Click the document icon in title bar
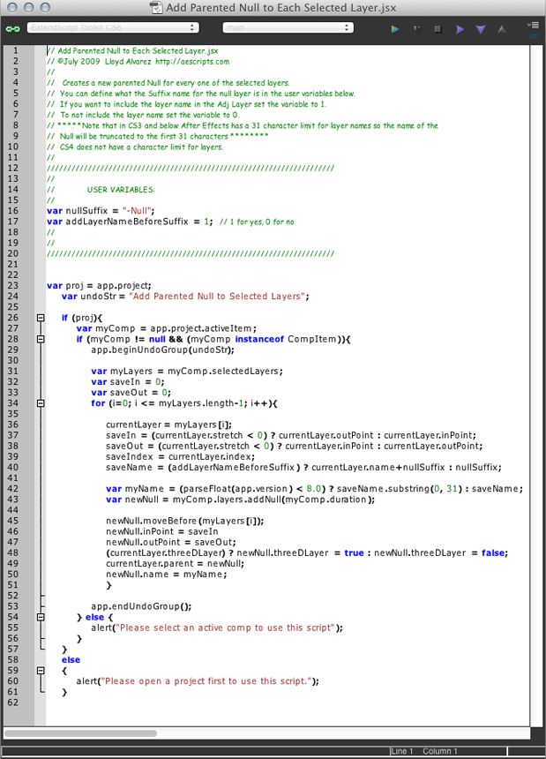The height and width of the screenshot is (759, 546). tap(156, 7)
